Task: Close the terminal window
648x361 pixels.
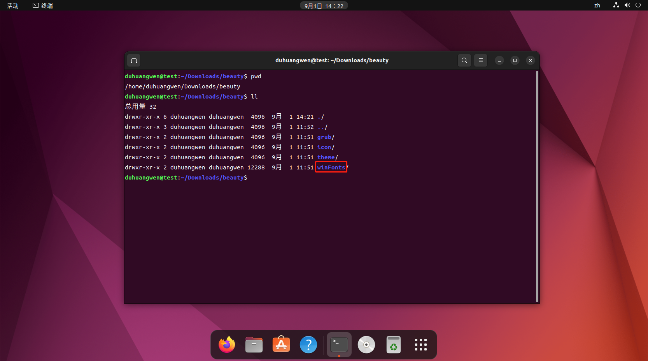Action: 531,60
